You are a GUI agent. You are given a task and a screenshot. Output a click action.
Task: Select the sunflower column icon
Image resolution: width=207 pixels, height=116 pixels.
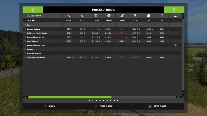(109, 16)
